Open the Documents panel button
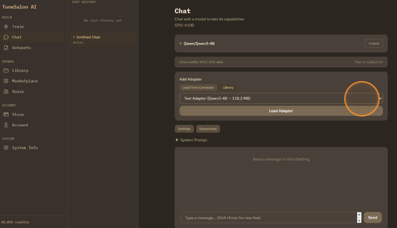The width and height of the screenshot is (397, 228). click(x=208, y=129)
